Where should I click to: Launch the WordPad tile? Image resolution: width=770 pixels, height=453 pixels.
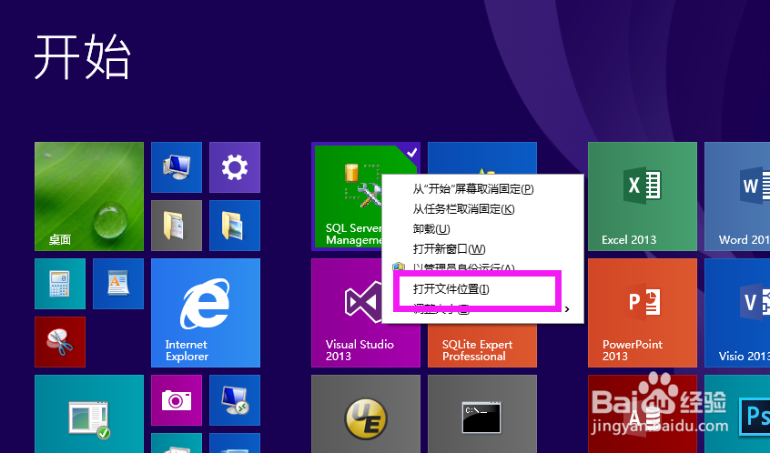click(118, 284)
